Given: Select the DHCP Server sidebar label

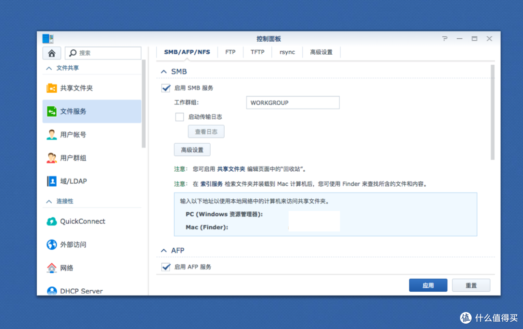Looking at the screenshot, I should (81, 291).
